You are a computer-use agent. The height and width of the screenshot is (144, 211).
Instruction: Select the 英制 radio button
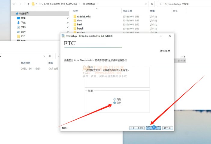(115, 99)
